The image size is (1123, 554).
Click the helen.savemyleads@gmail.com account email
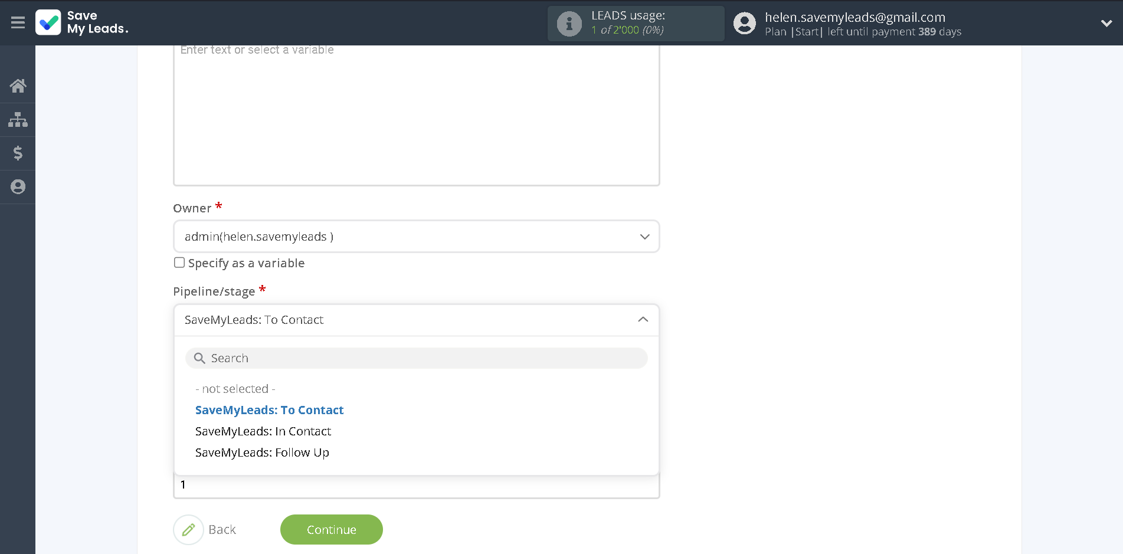tap(855, 17)
